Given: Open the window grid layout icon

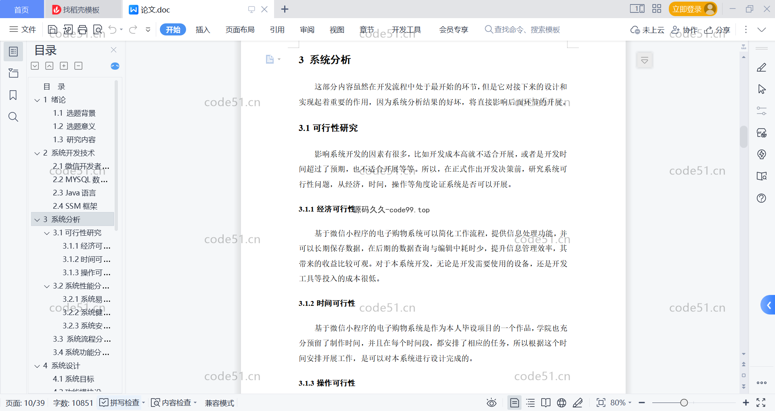Looking at the screenshot, I should click(x=657, y=9).
